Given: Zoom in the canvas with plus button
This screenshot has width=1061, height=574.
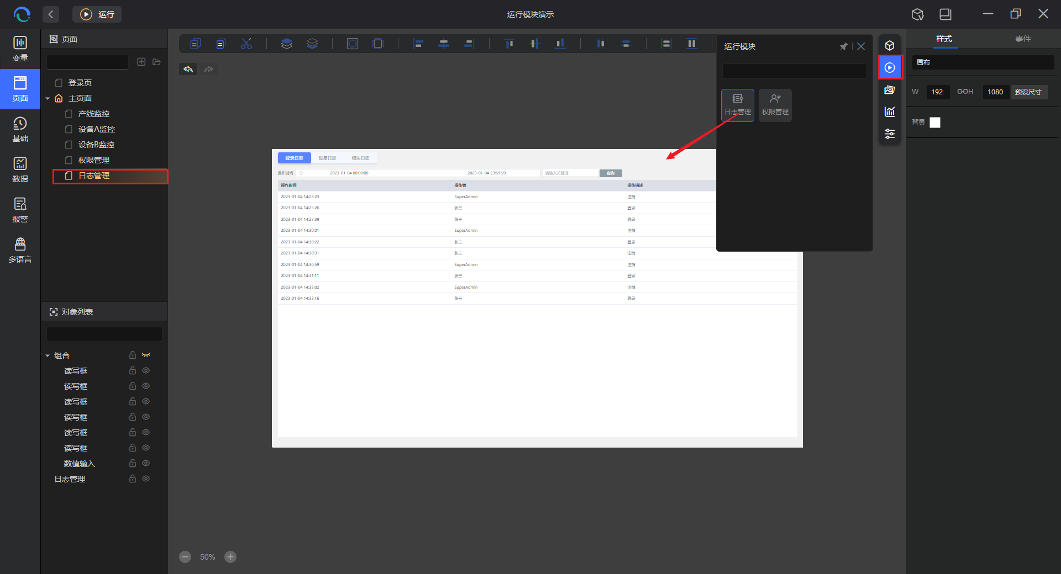Looking at the screenshot, I should (x=230, y=557).
